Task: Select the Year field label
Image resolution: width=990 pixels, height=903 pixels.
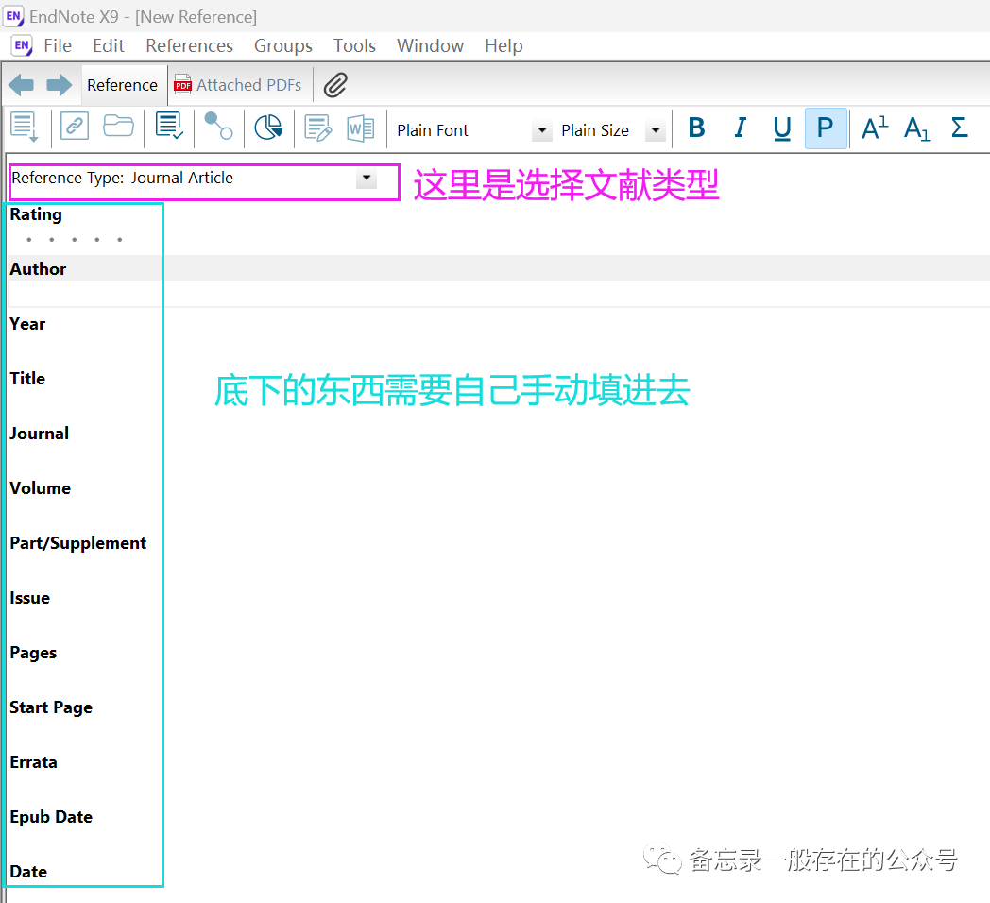Action: coord(27,324)
